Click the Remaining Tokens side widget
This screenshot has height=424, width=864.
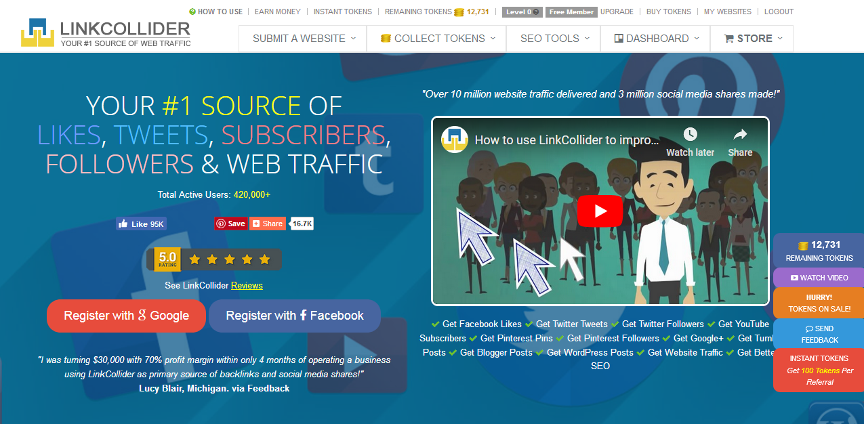(x=819, y=251)
